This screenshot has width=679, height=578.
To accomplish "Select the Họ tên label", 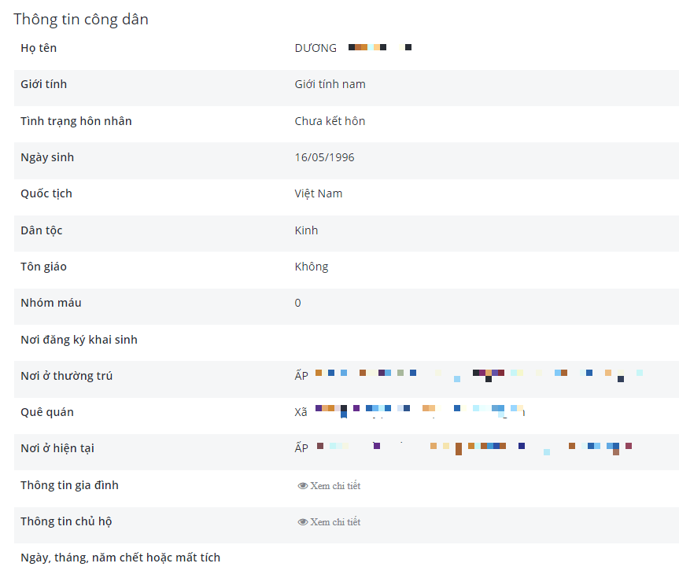I will pyautogui.click(x=39, y=48).
